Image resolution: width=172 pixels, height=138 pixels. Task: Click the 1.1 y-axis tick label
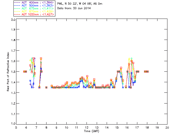(x=13, y=114)
